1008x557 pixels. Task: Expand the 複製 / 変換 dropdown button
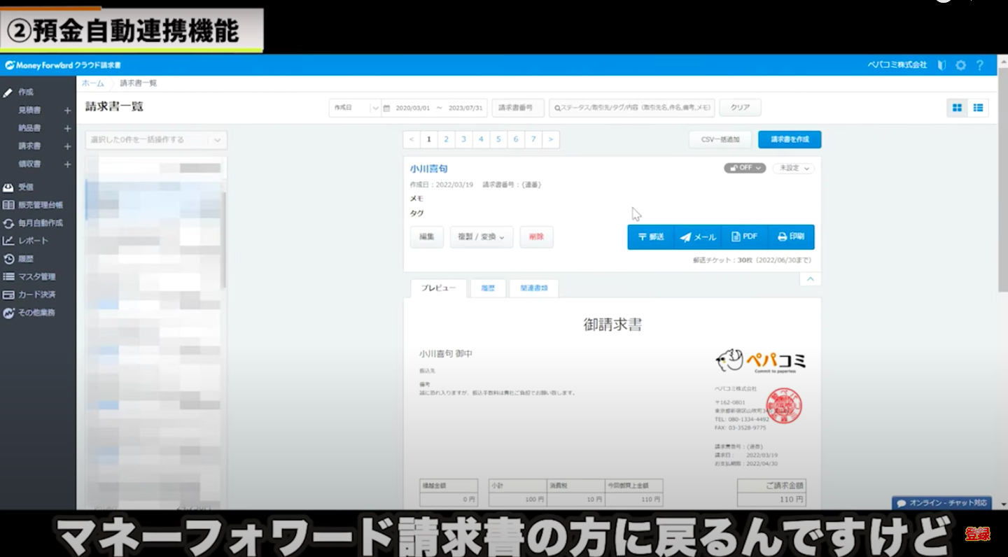(x=481, y=237)
